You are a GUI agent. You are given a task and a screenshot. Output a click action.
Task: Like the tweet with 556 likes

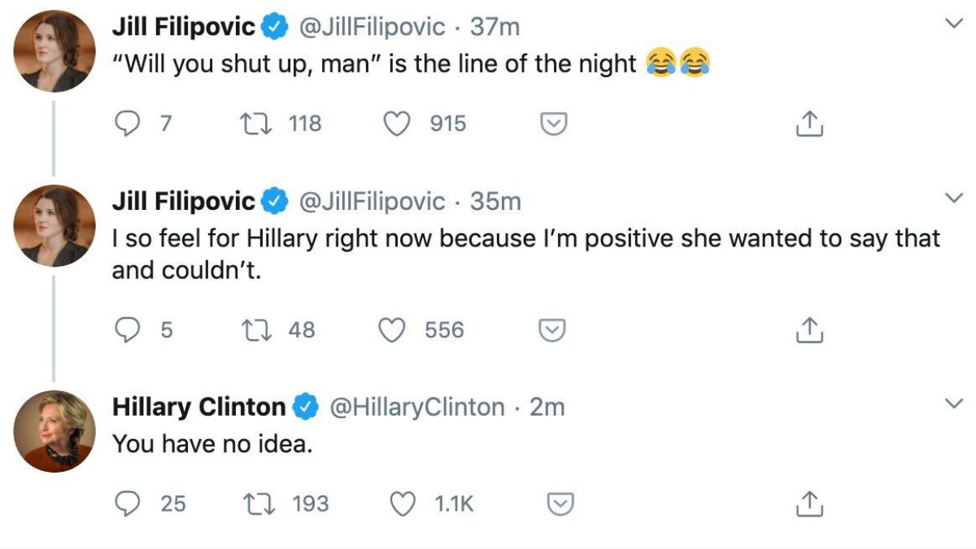tap(394, 329)
